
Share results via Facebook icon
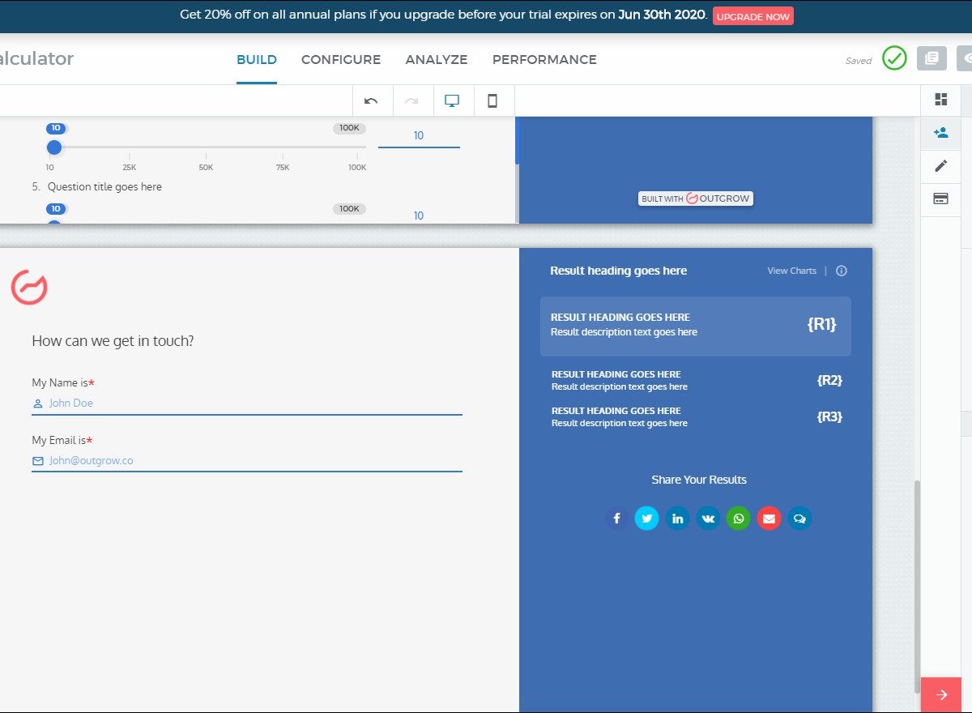[x=616, y=519]
